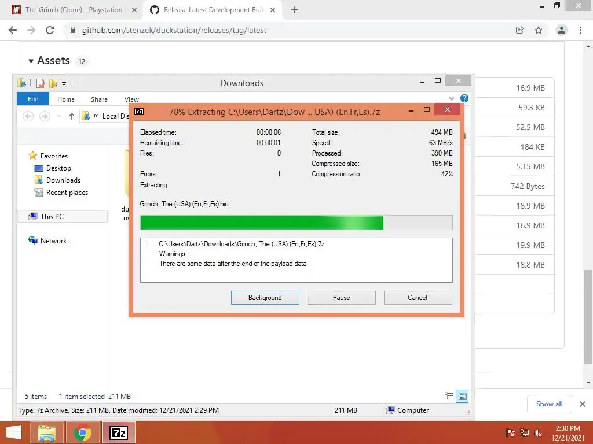Open File Explorer from taskbar
This screenshot has height=444, width=593.
[47, 432]
